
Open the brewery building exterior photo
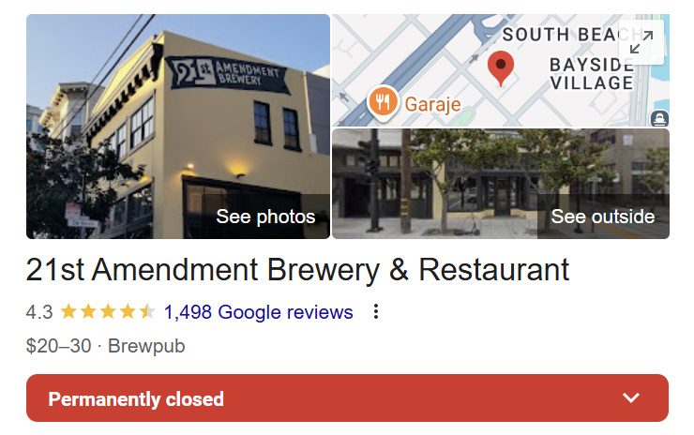(178, 127)
